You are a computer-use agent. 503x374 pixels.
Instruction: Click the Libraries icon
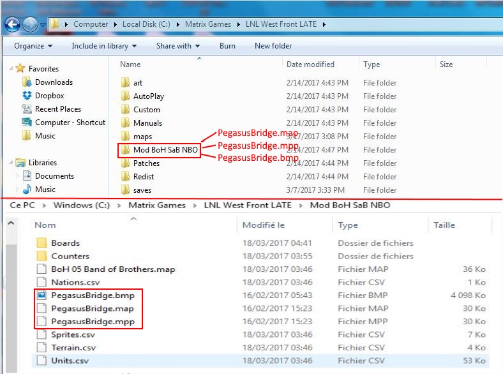point(20,163)
